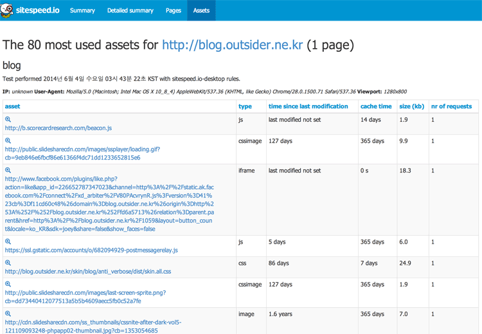Click the 'blog' subheading

(12, 65)
